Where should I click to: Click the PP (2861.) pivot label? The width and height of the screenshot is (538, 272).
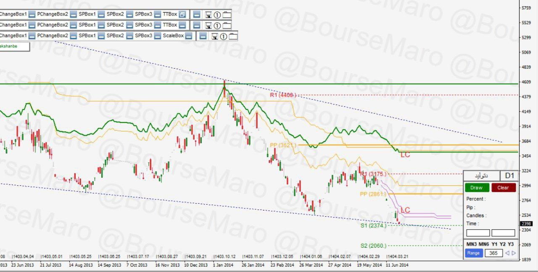(373, 194)
